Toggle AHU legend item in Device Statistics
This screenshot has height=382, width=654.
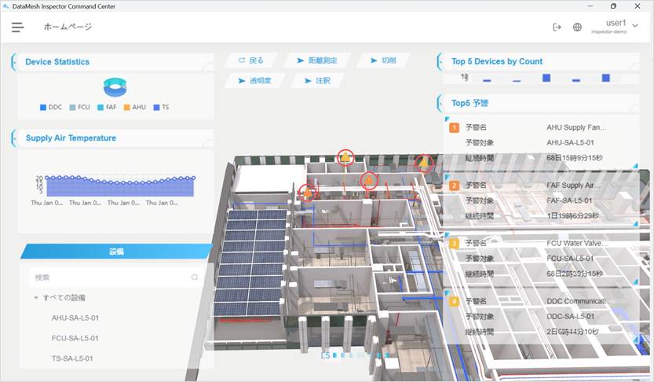coord(134,107)
